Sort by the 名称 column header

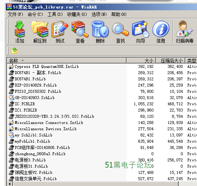click(67, 61)
